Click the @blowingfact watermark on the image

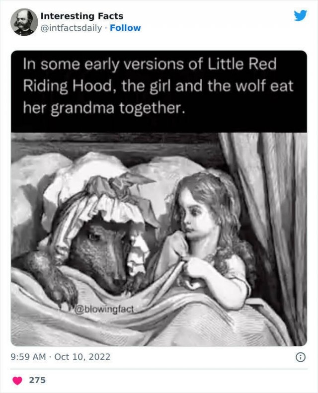click(x=104, y=310)
